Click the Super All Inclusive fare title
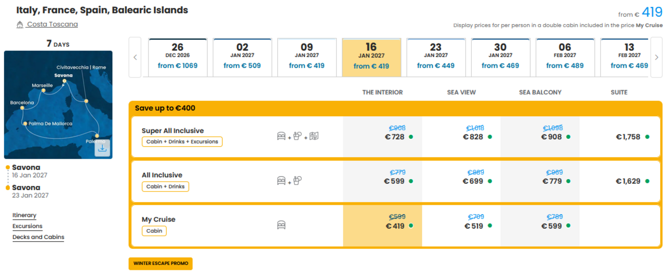Viewport: 666px width, 277px height. click(173, 131)
